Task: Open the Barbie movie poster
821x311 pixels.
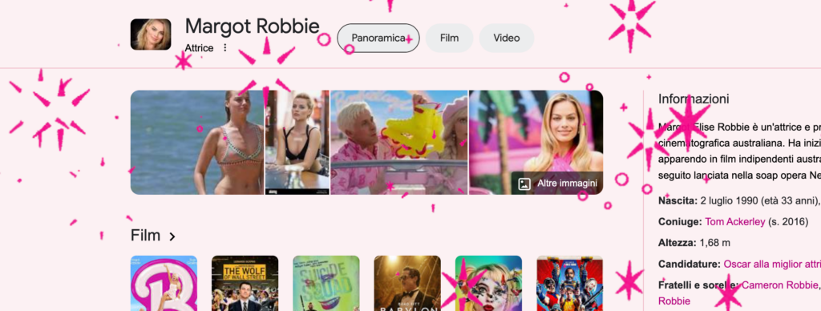Action: 164,283
